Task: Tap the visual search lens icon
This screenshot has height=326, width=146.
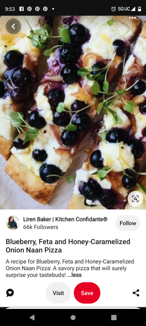Action: (x=135, y=199)
